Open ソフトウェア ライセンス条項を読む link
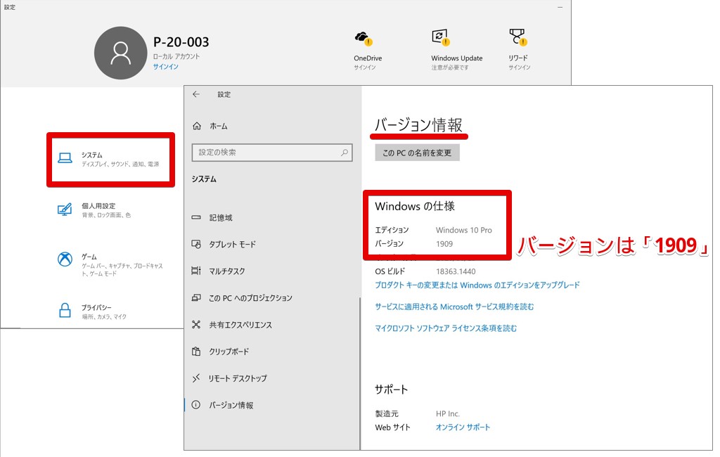 point(446,328)
